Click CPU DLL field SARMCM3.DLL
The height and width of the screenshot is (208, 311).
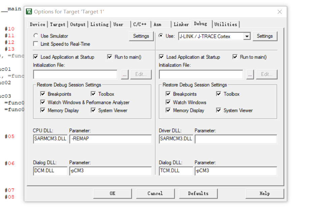(x=50, y=139)
